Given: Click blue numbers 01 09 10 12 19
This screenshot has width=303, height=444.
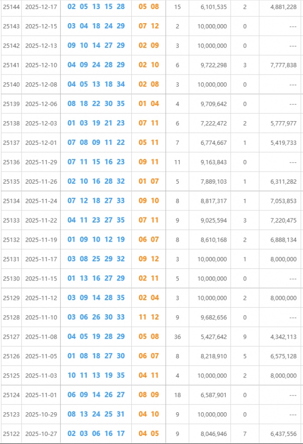Looking at the screenshot, I should [x=95, y=240].
